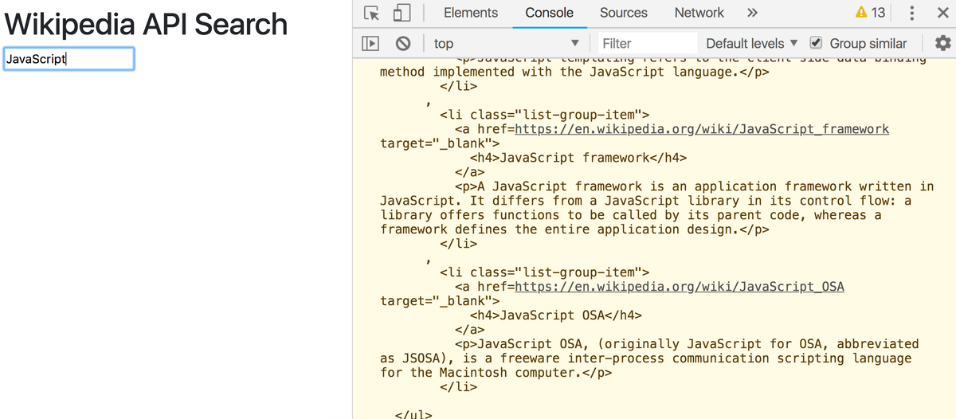Activate the inspect element picker

[372, 14]
